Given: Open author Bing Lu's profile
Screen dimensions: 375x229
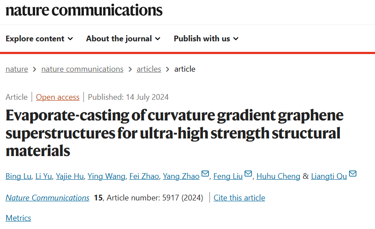Looking at the screenshot, I should click(18, 176).
